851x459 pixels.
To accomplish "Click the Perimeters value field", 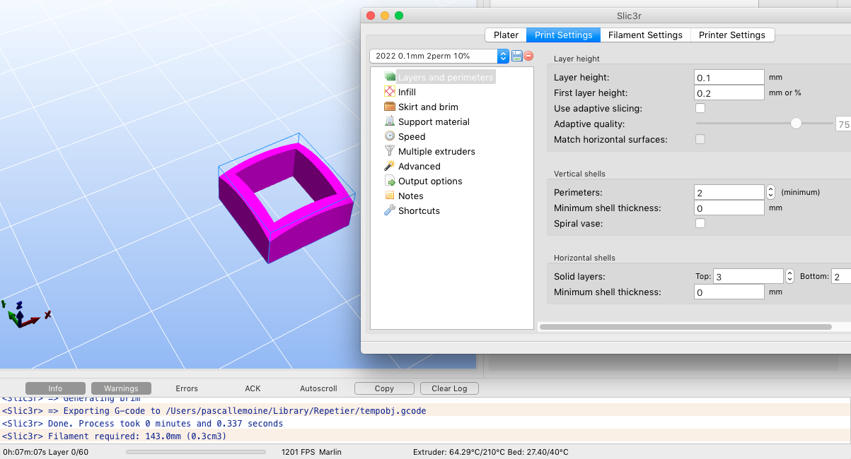I will [x=729, y=192].
